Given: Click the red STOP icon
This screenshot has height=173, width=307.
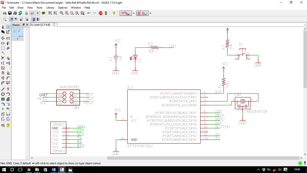Looking at the screenshot, I should click(x=101, y=13).
